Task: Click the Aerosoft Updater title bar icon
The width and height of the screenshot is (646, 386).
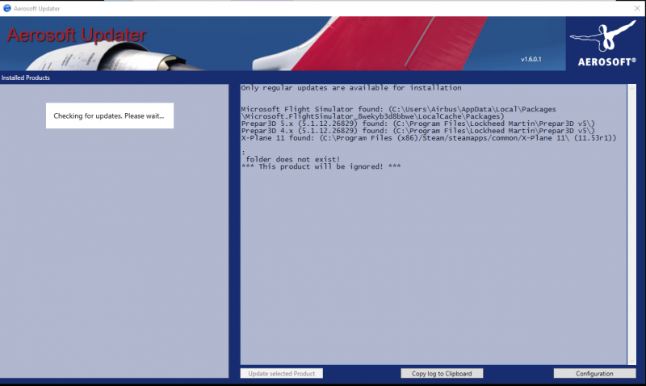Action: point(6,8)
